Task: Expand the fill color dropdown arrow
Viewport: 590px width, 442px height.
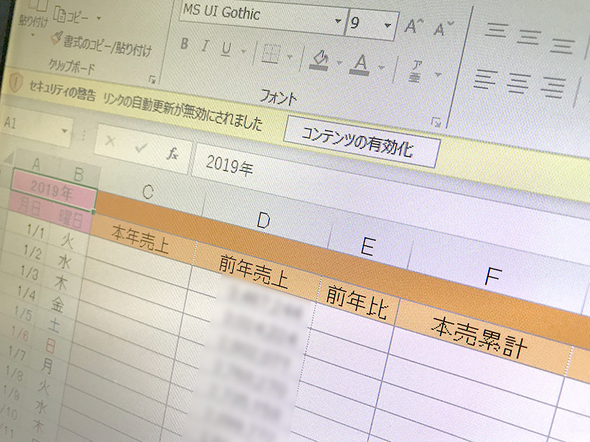Action: point(339,63)
